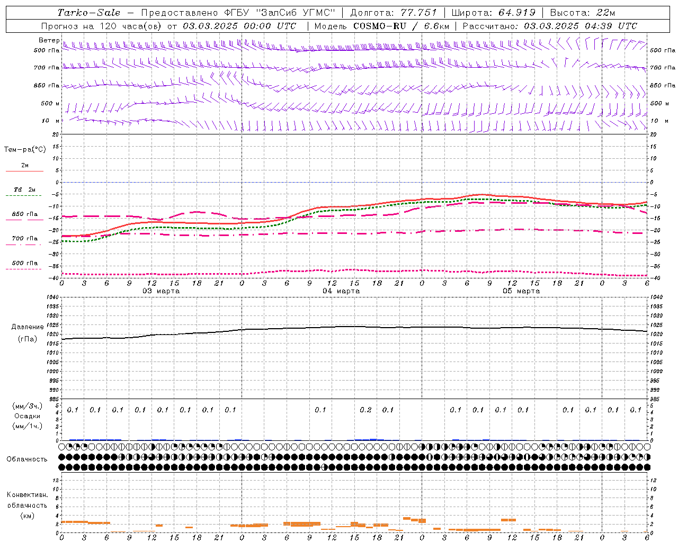Click the '05 марта' date label
Screen dimensions: 678x542
tap(521, 291)
